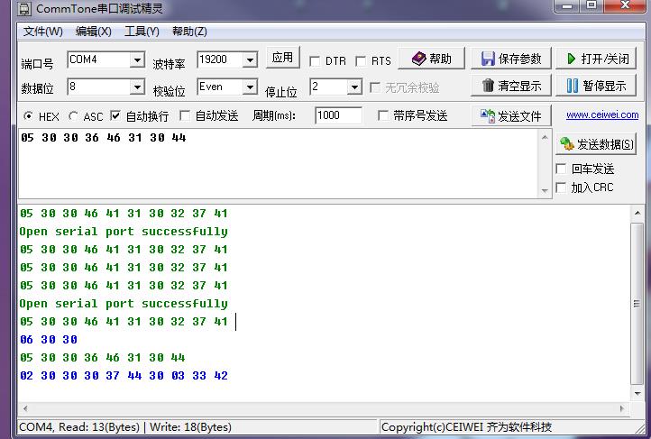Open the 文件(W) menu
The image size is (651, 439).
pos(42,32)
